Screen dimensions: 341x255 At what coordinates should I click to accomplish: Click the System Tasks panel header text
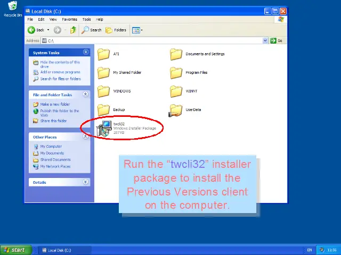[46, 53]
